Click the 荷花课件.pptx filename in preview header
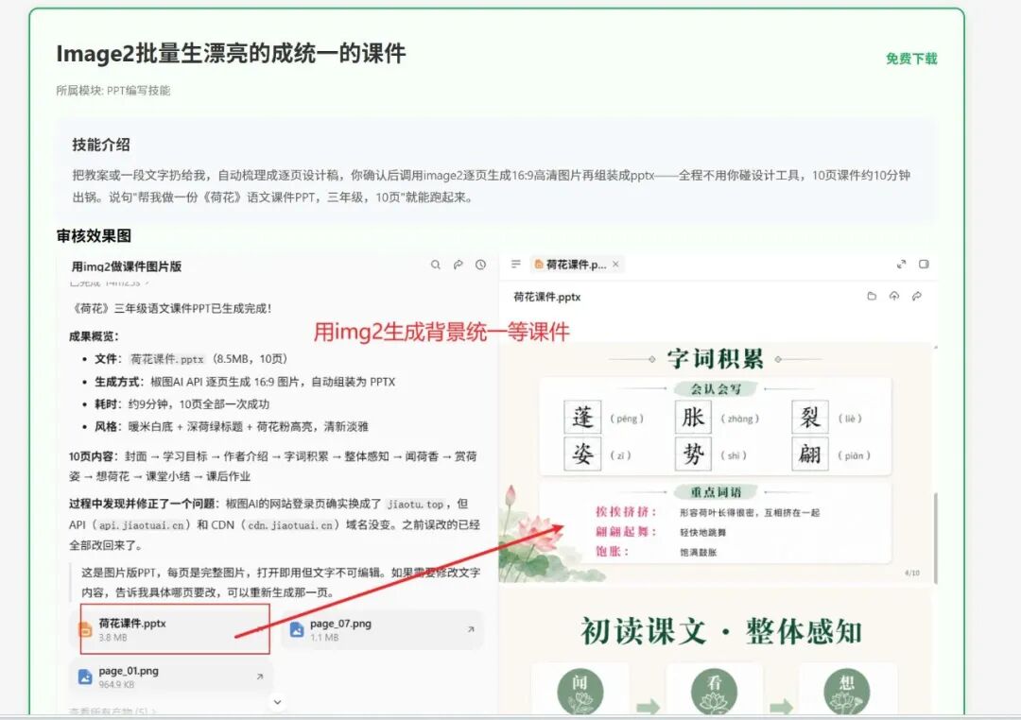This screenshot has width=1021, height=720. (x=547, y=297)
